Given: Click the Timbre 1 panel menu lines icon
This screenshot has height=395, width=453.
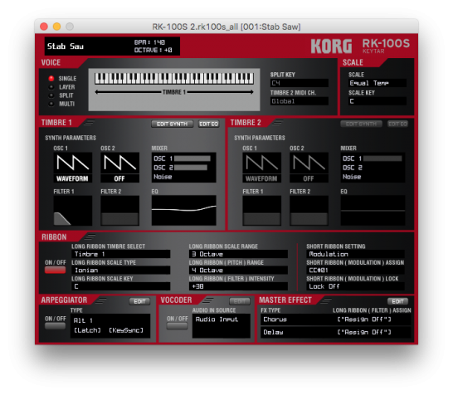Looking at the screenshot, I should pos(89,123).
